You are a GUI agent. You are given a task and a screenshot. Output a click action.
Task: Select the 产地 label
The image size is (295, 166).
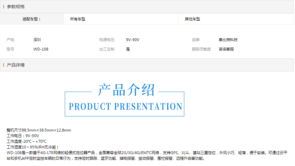[10, 40]
